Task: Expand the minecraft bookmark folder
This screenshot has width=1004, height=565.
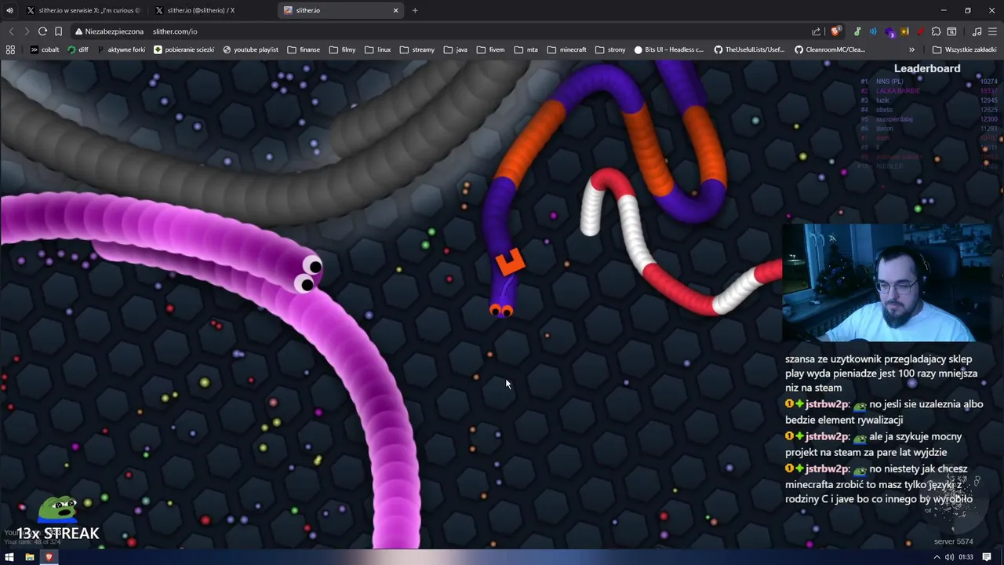Action: (x=566, y=49)
